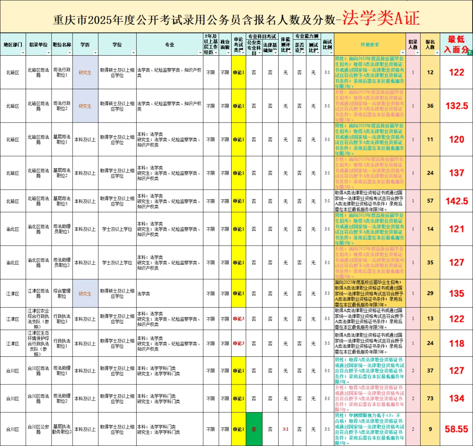The width and height of the screenshot is (473, 446).
Task: Open the 报名人数 column filter dropdown
Action: click(437, 53)
